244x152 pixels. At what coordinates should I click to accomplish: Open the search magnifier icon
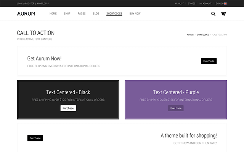point(213,14)
